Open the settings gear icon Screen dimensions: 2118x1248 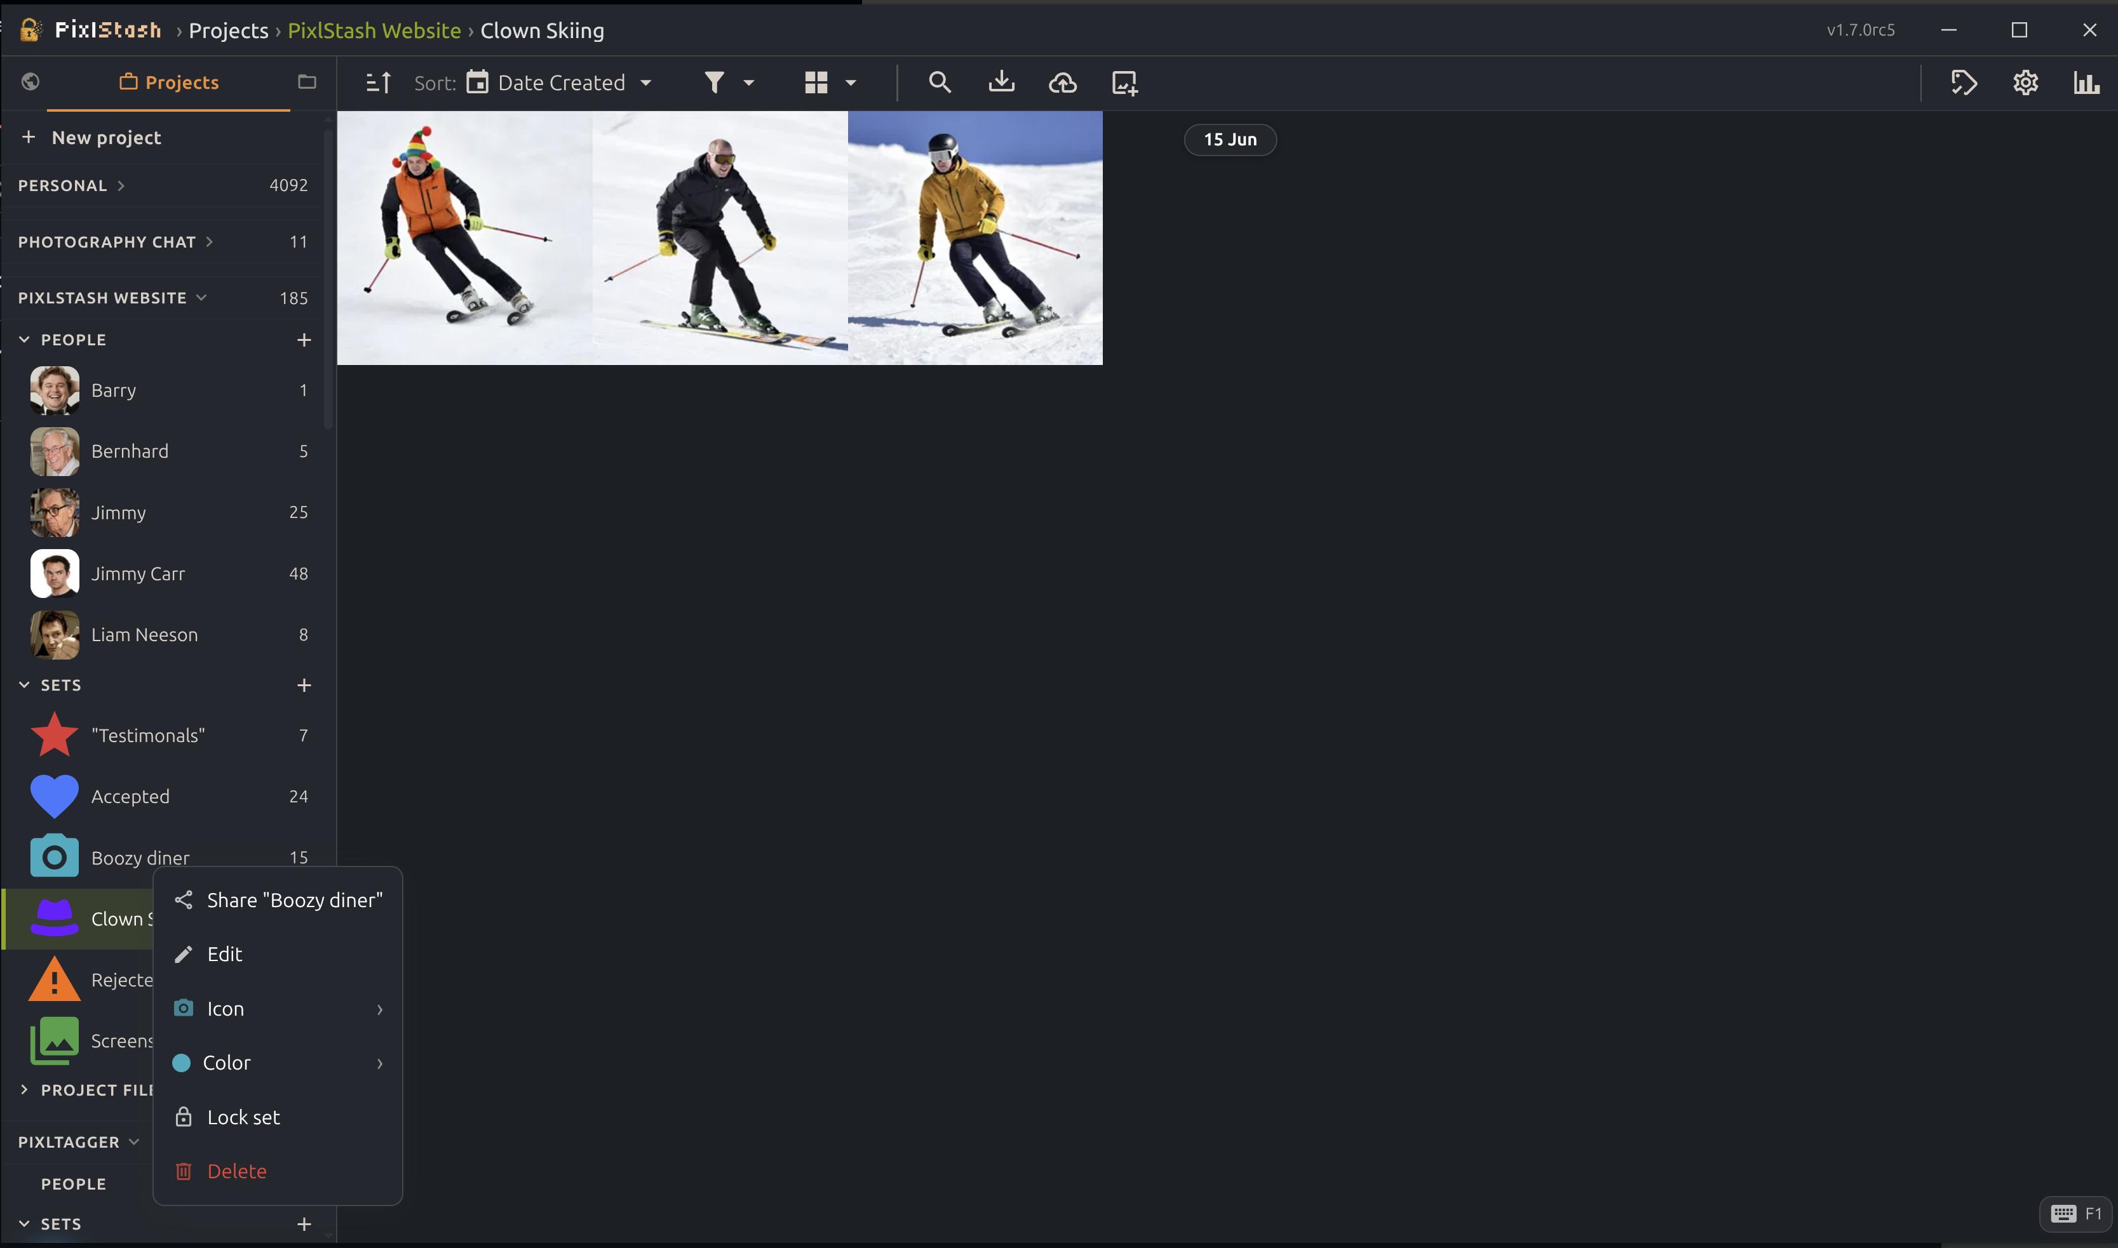2025,83
